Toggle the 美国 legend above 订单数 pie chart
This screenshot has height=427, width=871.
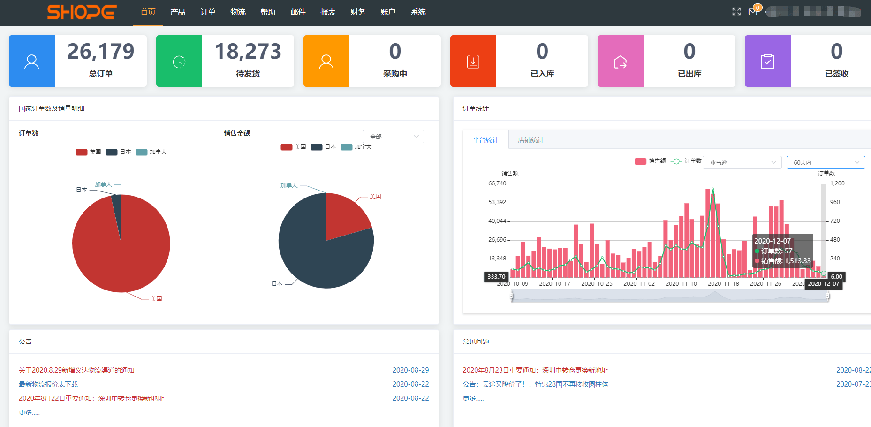[89, 152]
